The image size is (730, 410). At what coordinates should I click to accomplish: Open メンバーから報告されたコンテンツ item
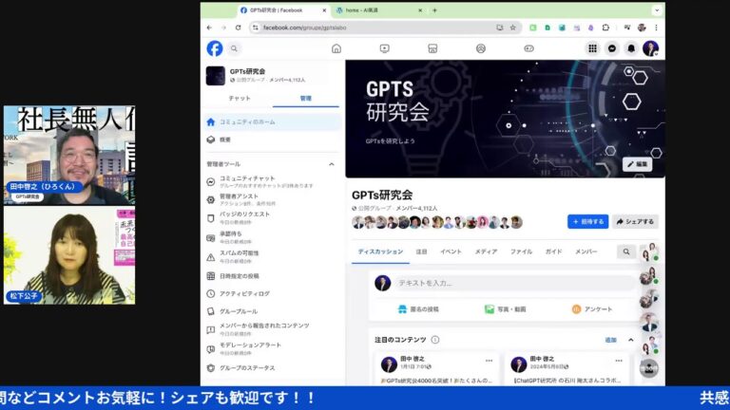pyautogui.click(x=273, y=329)
